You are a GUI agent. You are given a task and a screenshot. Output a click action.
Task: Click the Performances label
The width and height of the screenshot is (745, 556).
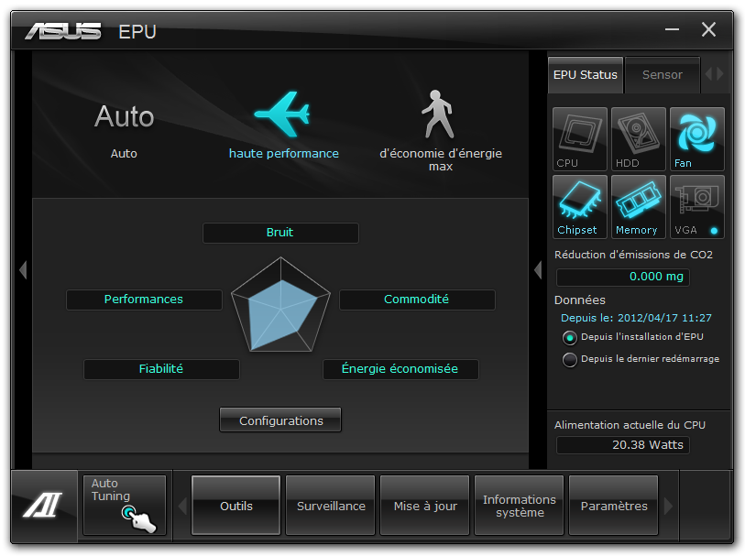coord(144,300)
